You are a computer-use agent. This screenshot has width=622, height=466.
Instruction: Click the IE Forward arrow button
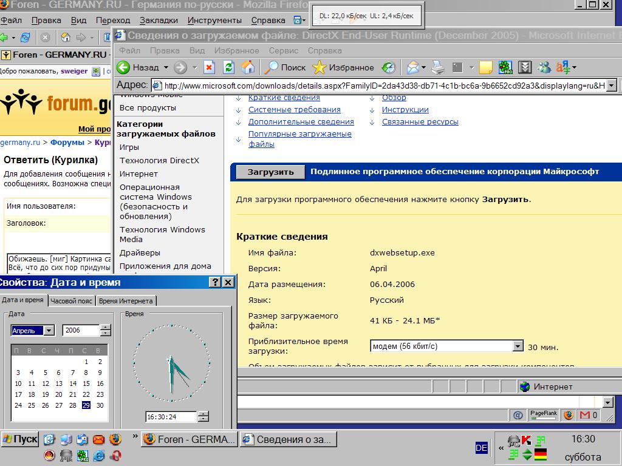pos(180,67)
